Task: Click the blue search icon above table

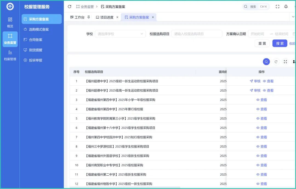Action: (266, 62)
